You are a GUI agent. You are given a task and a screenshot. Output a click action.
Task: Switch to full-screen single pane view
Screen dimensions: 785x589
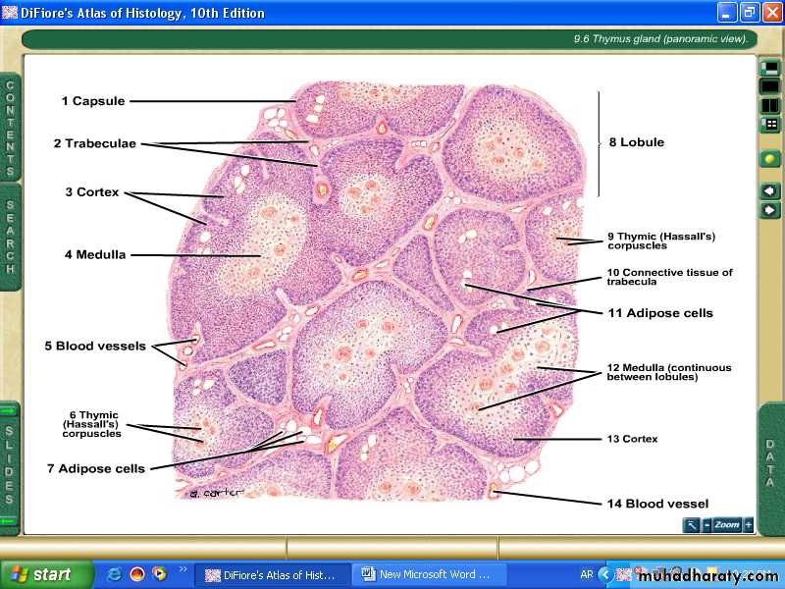(770, 86)
